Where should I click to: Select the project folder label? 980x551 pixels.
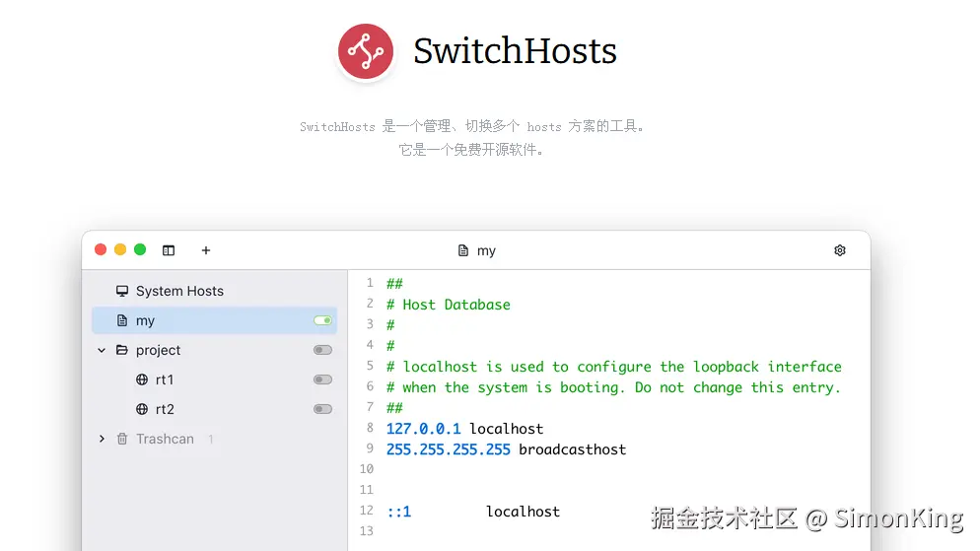[x=158, y=351]
